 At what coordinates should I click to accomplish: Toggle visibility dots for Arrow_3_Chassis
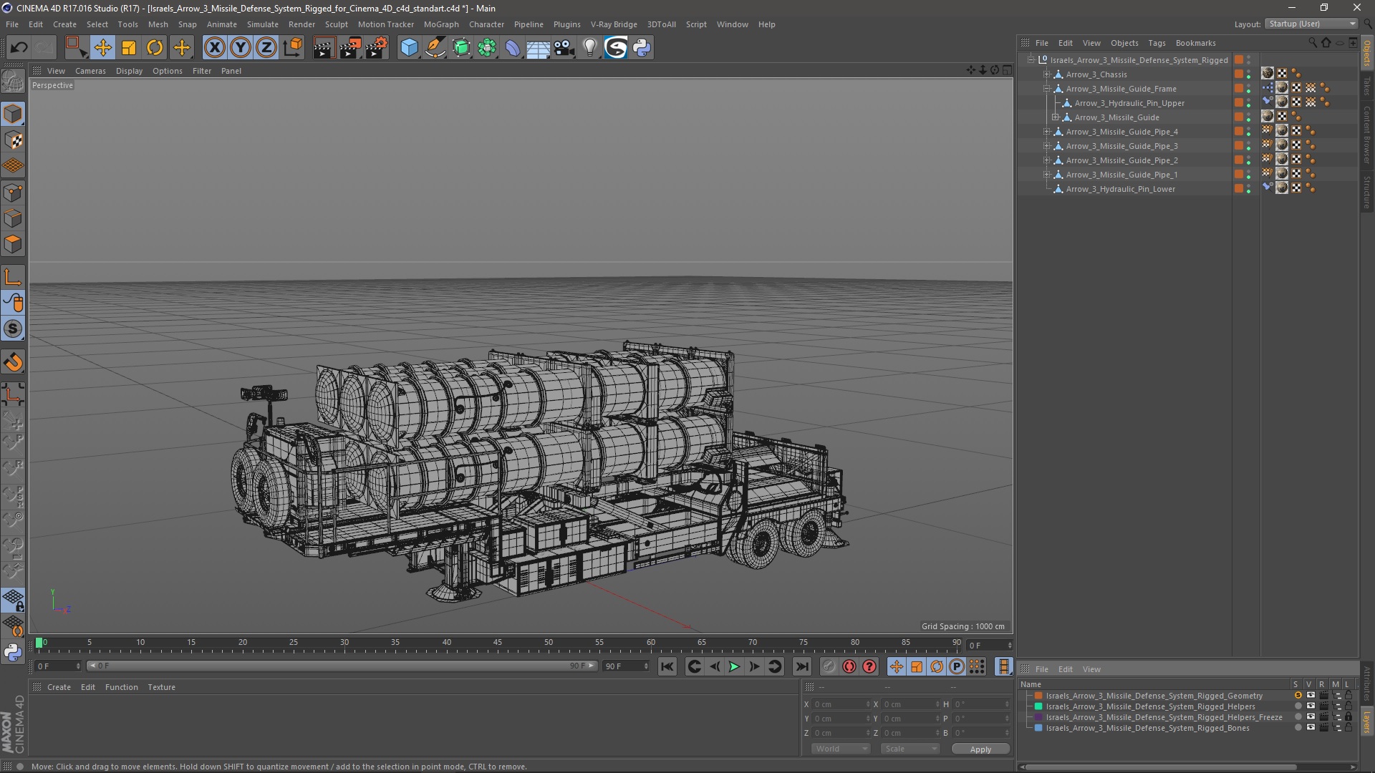[1248, 74]
